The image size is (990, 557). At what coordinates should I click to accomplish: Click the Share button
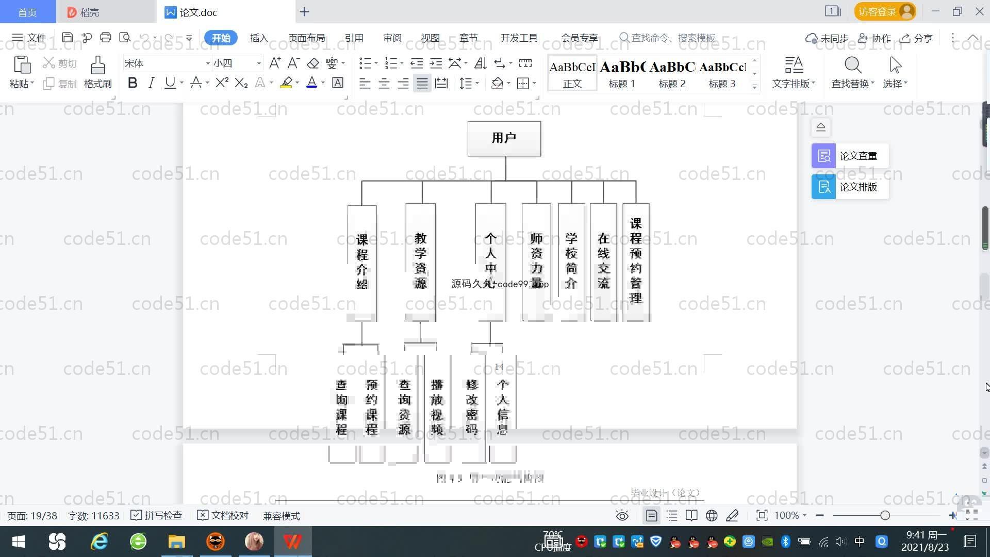point(916,38)
